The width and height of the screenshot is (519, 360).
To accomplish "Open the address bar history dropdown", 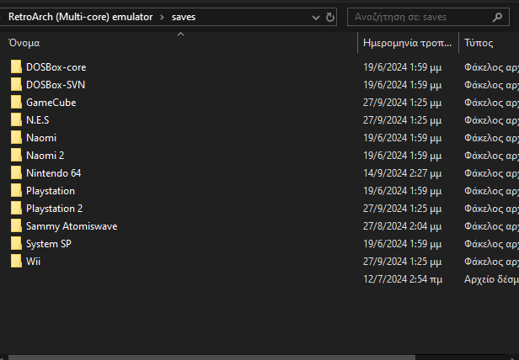I will pos(314,16).
